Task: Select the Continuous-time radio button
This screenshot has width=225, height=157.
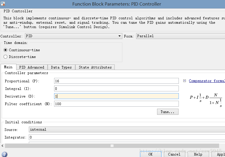Action: pos(6,50)
